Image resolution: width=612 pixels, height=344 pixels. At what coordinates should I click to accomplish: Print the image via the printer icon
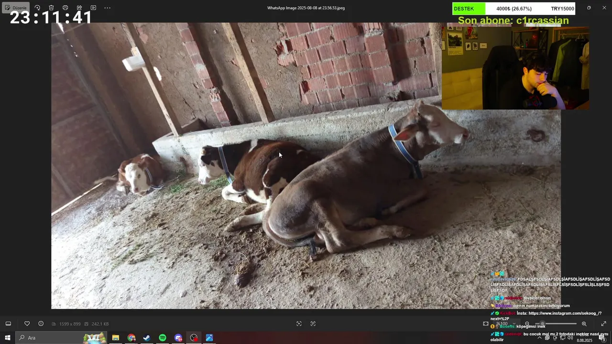coord(65,8)
